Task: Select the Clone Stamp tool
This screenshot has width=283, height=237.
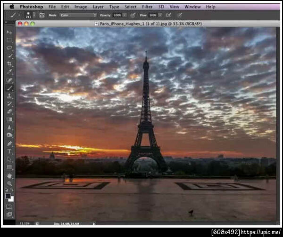Action: (x=9, y=95)
